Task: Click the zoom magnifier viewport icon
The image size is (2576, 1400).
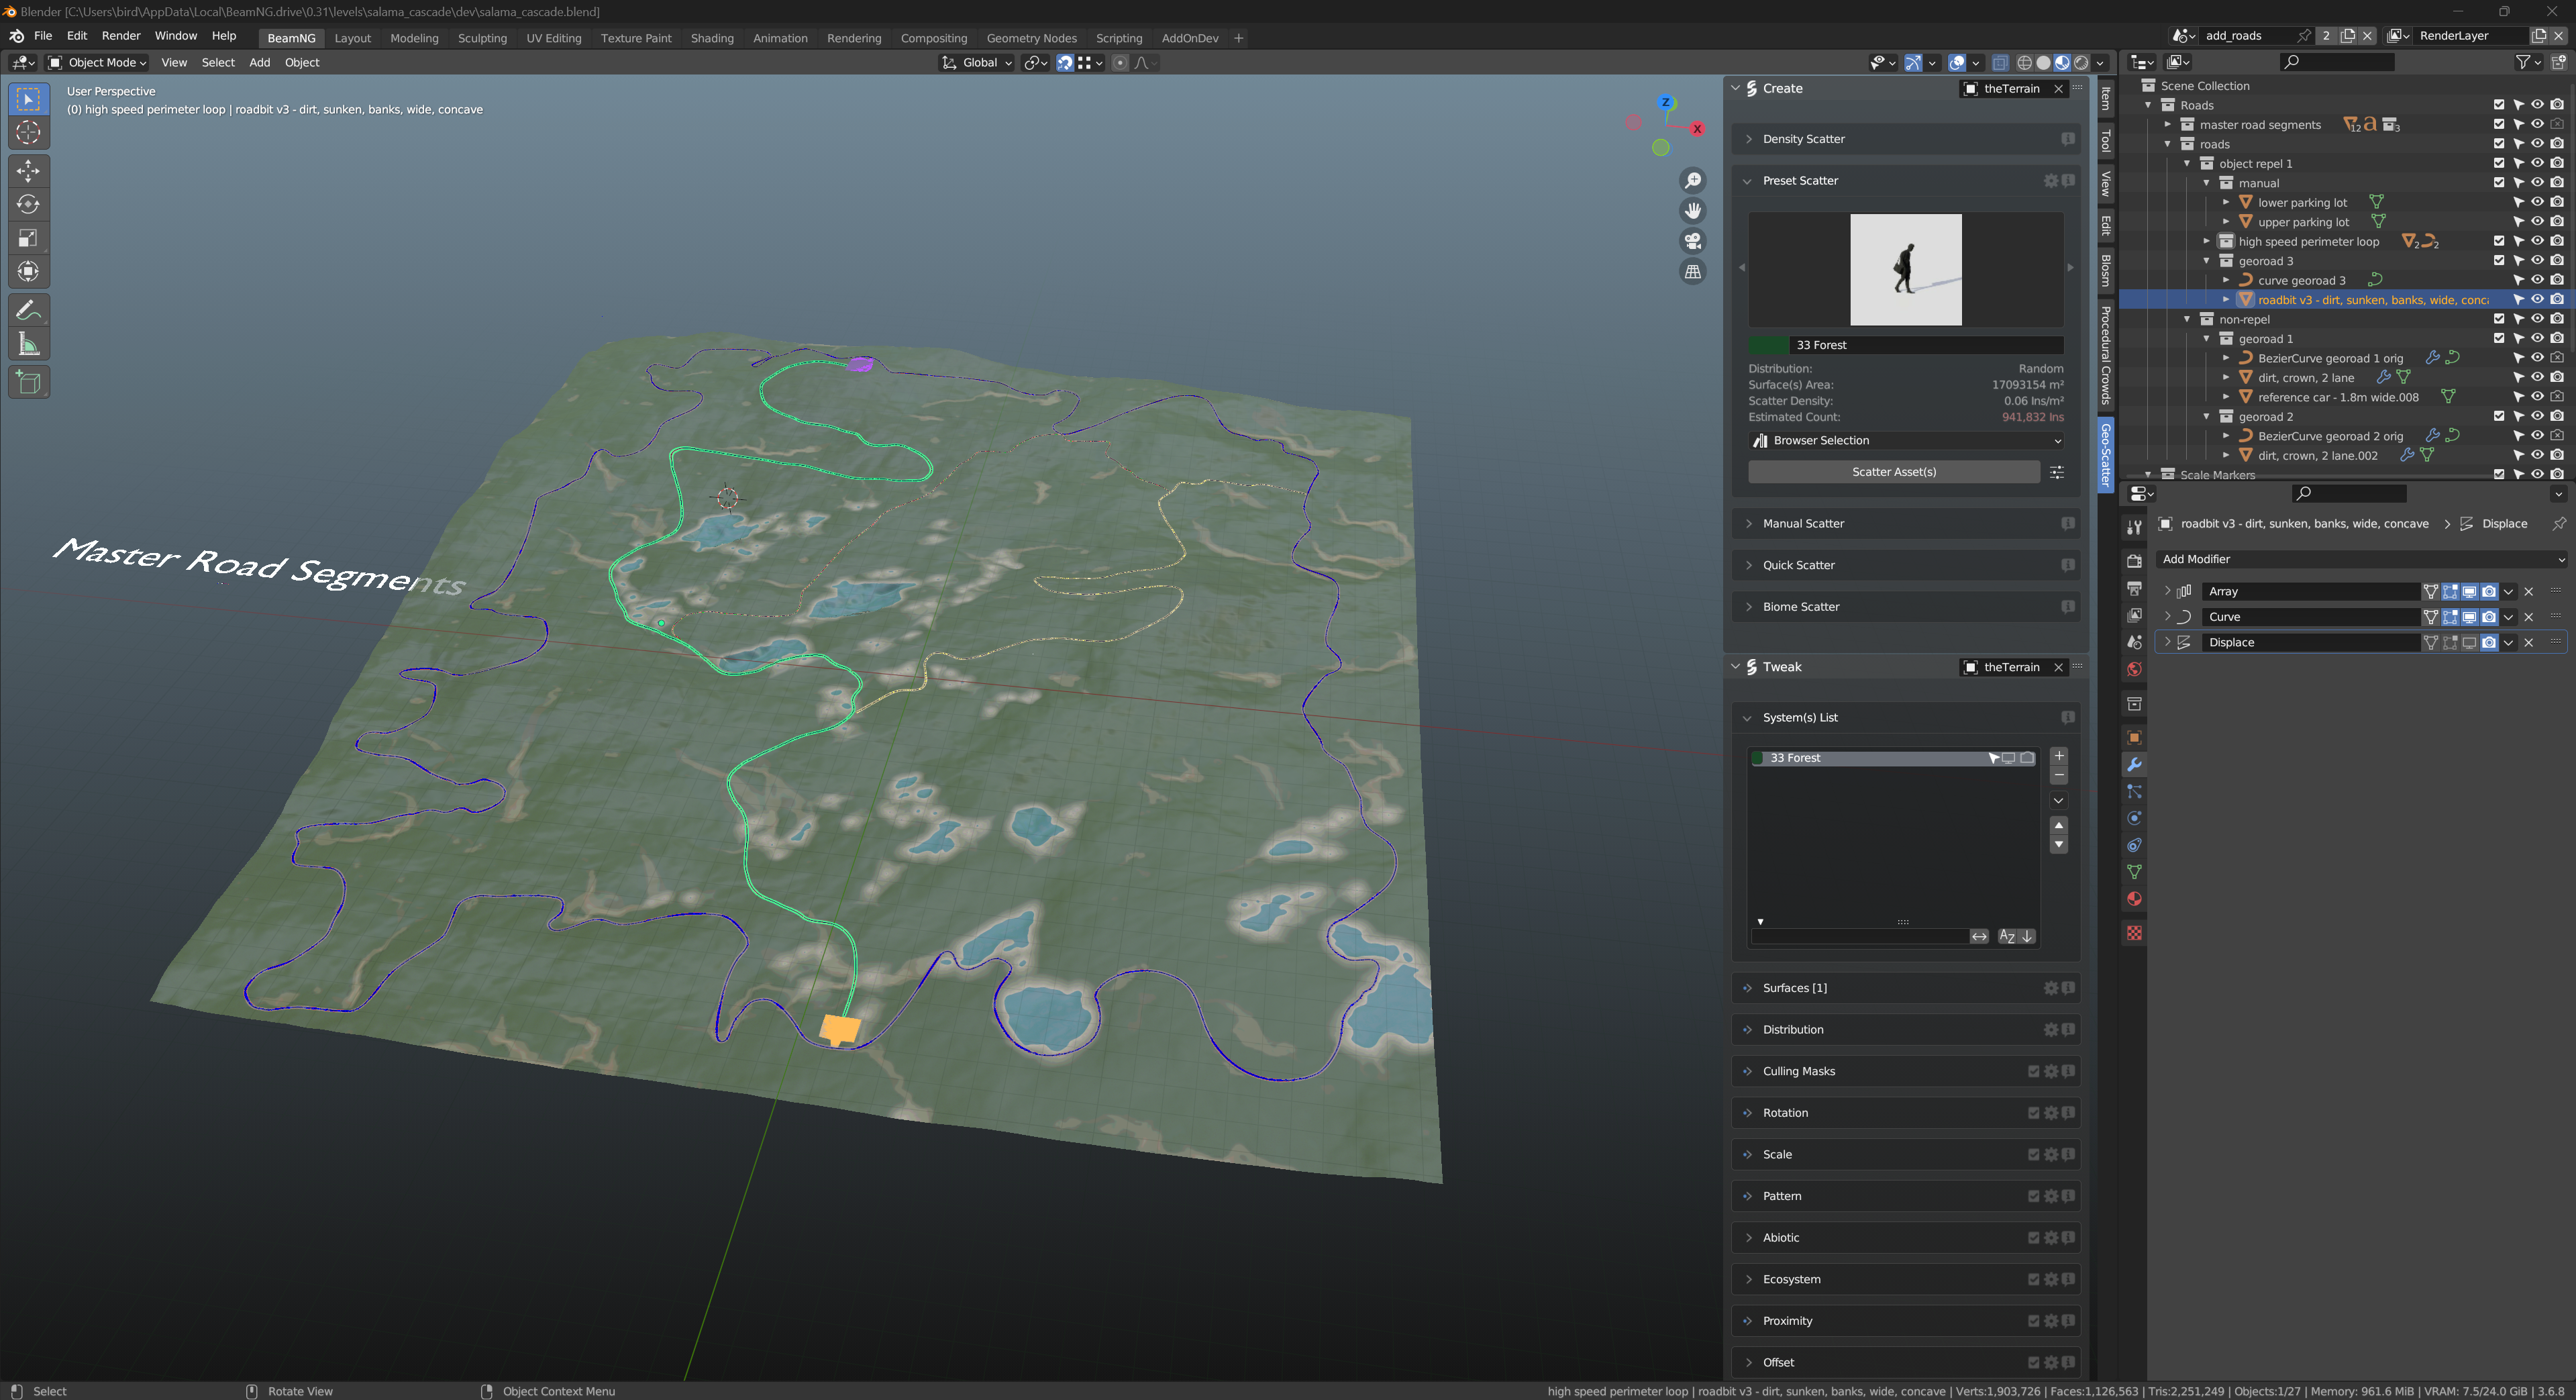Action: (x=1692, y=180)
